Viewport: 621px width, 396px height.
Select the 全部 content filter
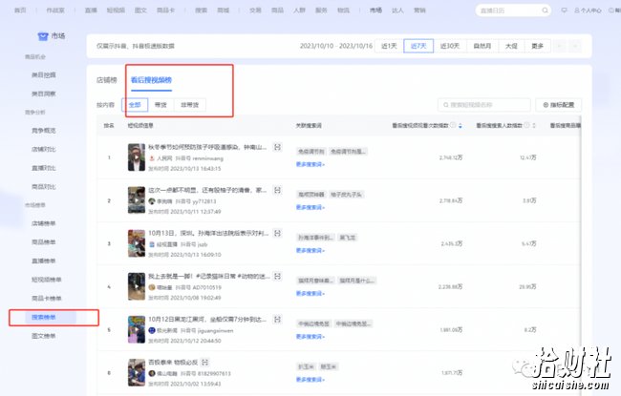click(135, 105)
